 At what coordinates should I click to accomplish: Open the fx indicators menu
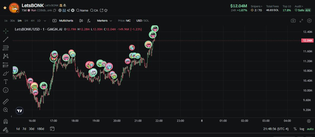[89, 21]
